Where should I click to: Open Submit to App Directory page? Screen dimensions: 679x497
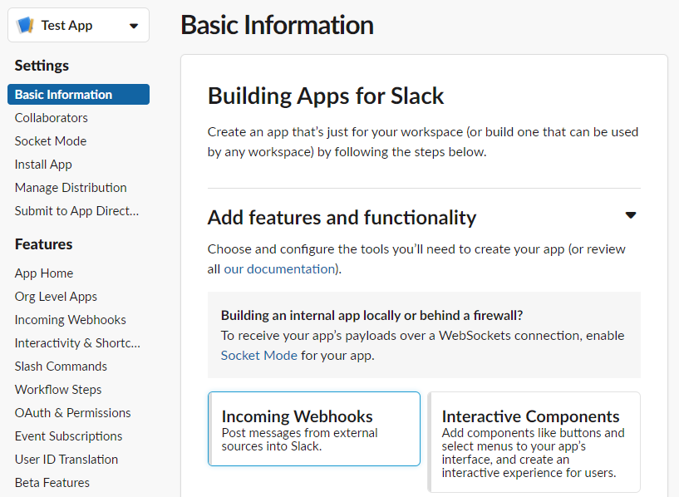(76, 211)
